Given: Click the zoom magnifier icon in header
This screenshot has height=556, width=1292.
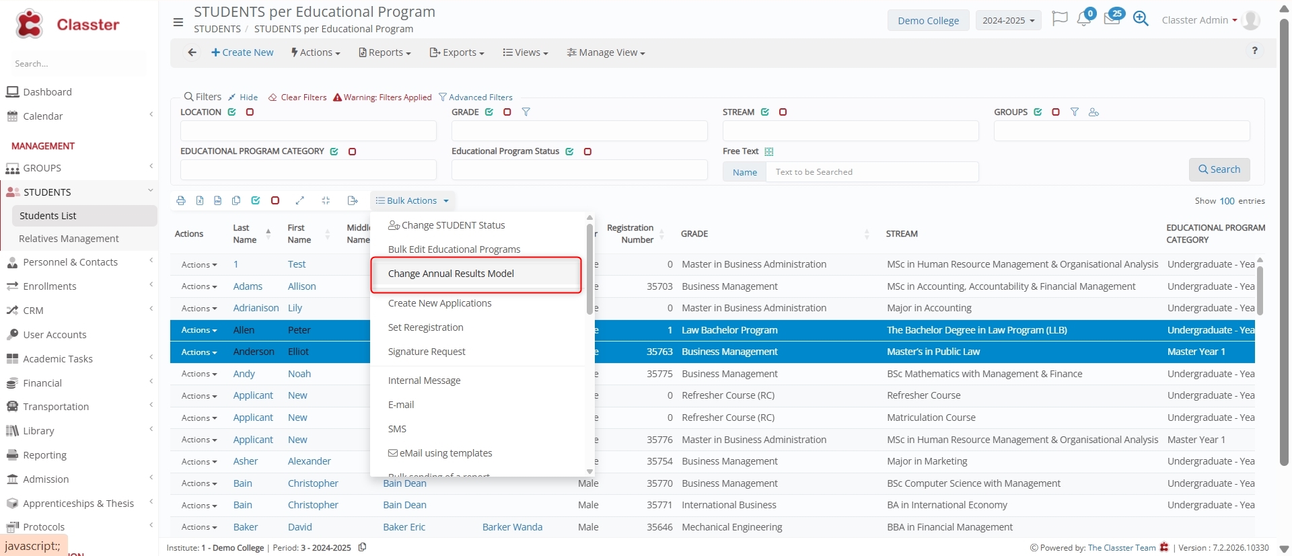Looking at the screenshot, I should 1141,19.
